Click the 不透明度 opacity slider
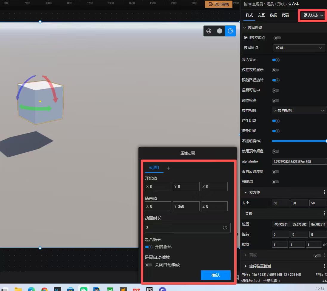The image size is (327, 291). (x=299, y=141)
